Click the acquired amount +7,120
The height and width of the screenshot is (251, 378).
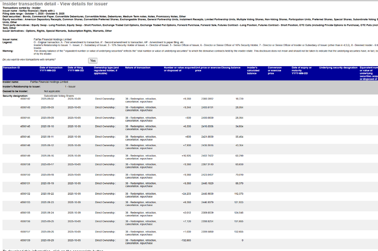click(x=187, y=222)
